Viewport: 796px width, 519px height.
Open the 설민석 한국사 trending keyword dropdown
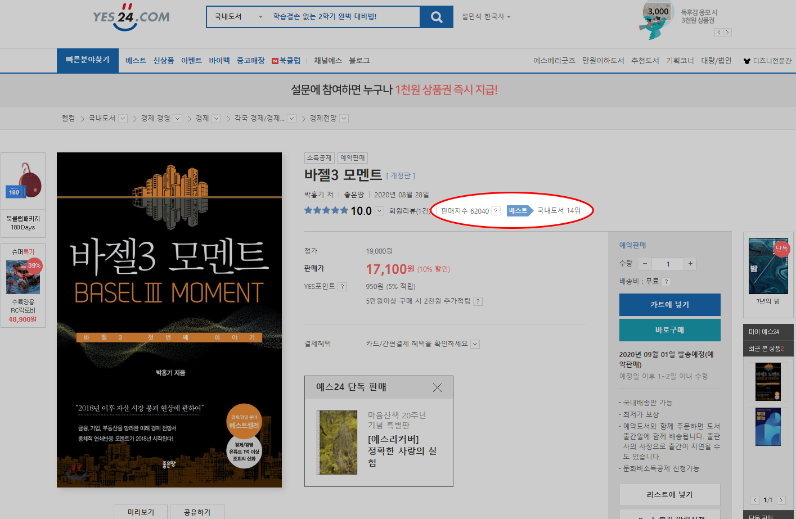[486, 17]
